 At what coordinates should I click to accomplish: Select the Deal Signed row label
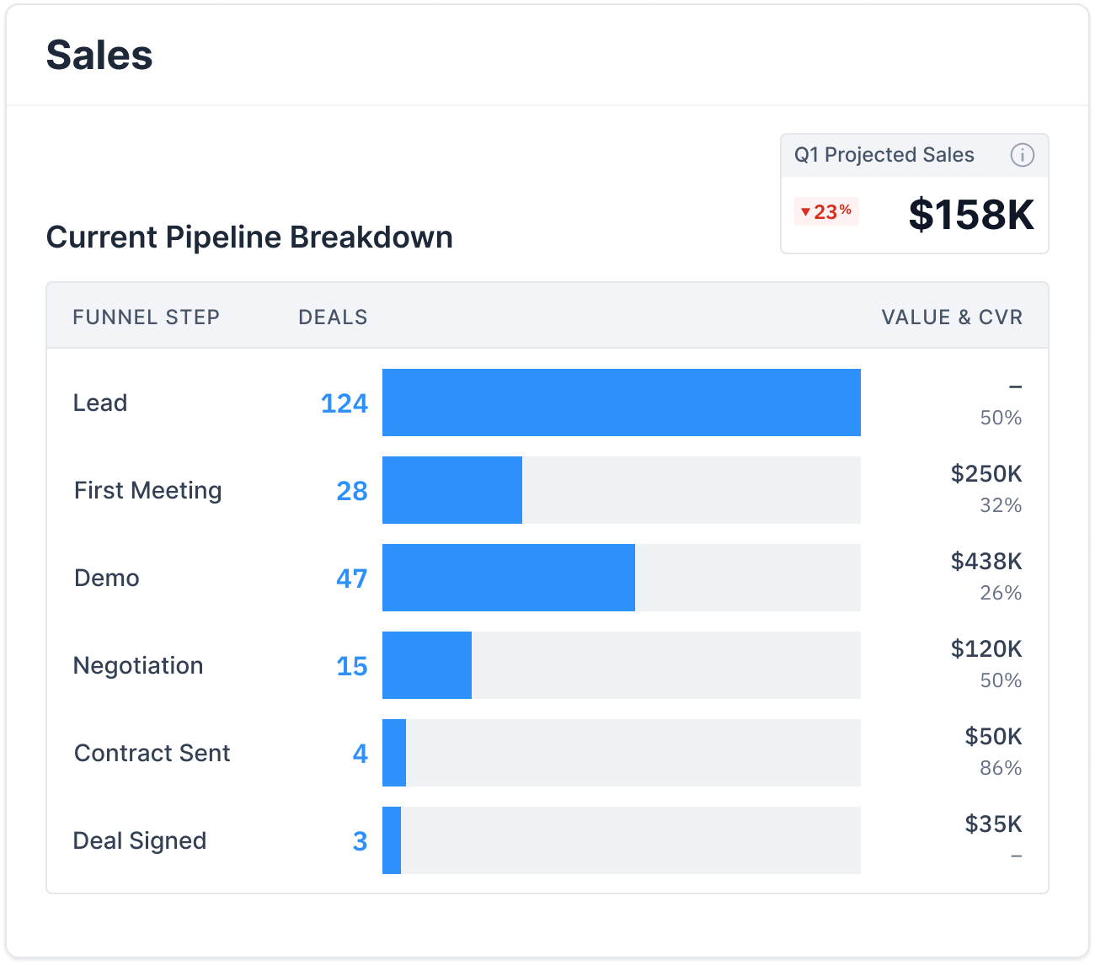click(139, 840)
